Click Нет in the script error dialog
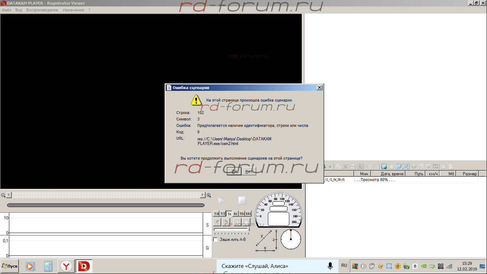This screenshot has height=274, width=487. [x=249, y=171]
